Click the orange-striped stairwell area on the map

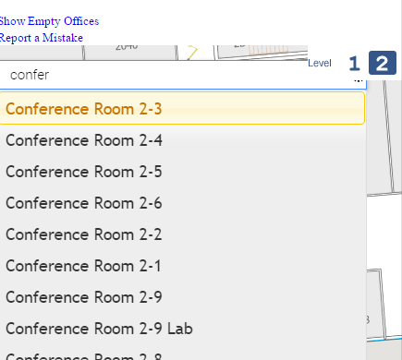tap(268, 50)
